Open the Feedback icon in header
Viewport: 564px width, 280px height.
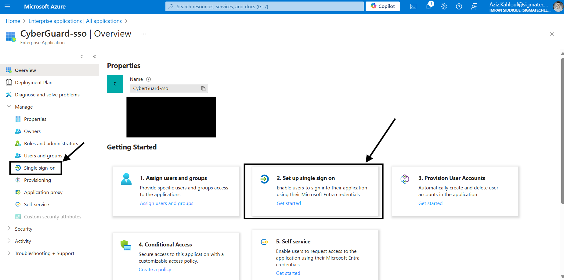[x=474, y=6]
